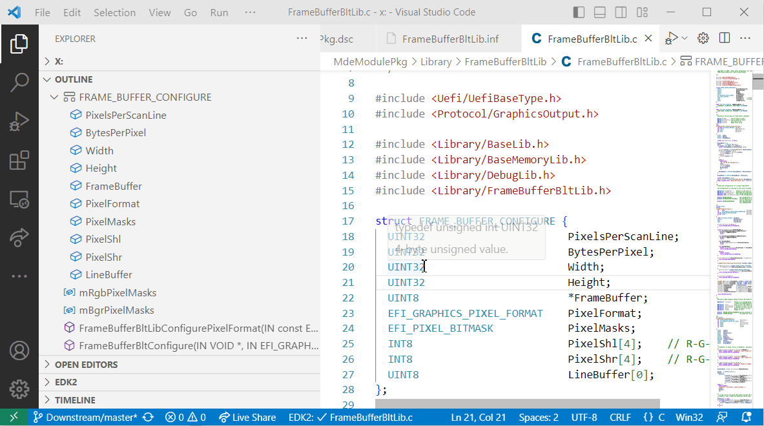Click Downstream/master* branch in status bar
The height and width of the screenshot is (426, 764).
85,417
